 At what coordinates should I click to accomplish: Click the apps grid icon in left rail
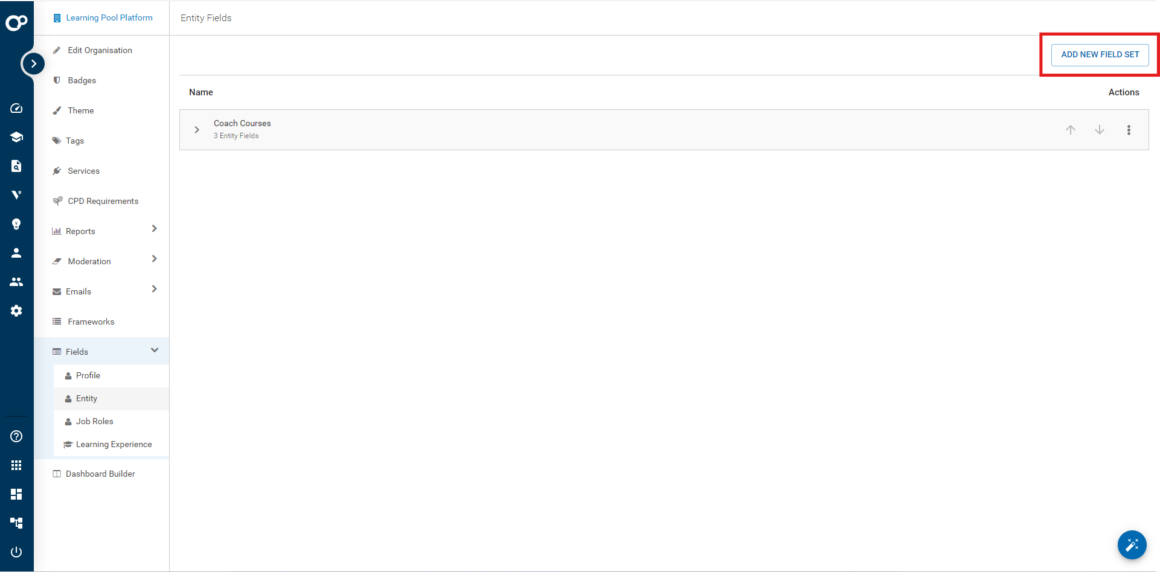point(16,465)
